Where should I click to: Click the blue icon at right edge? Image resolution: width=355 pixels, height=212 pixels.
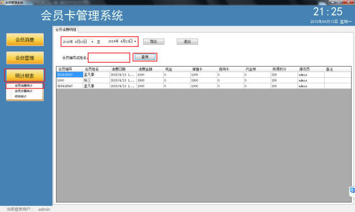tap(352, 190)
